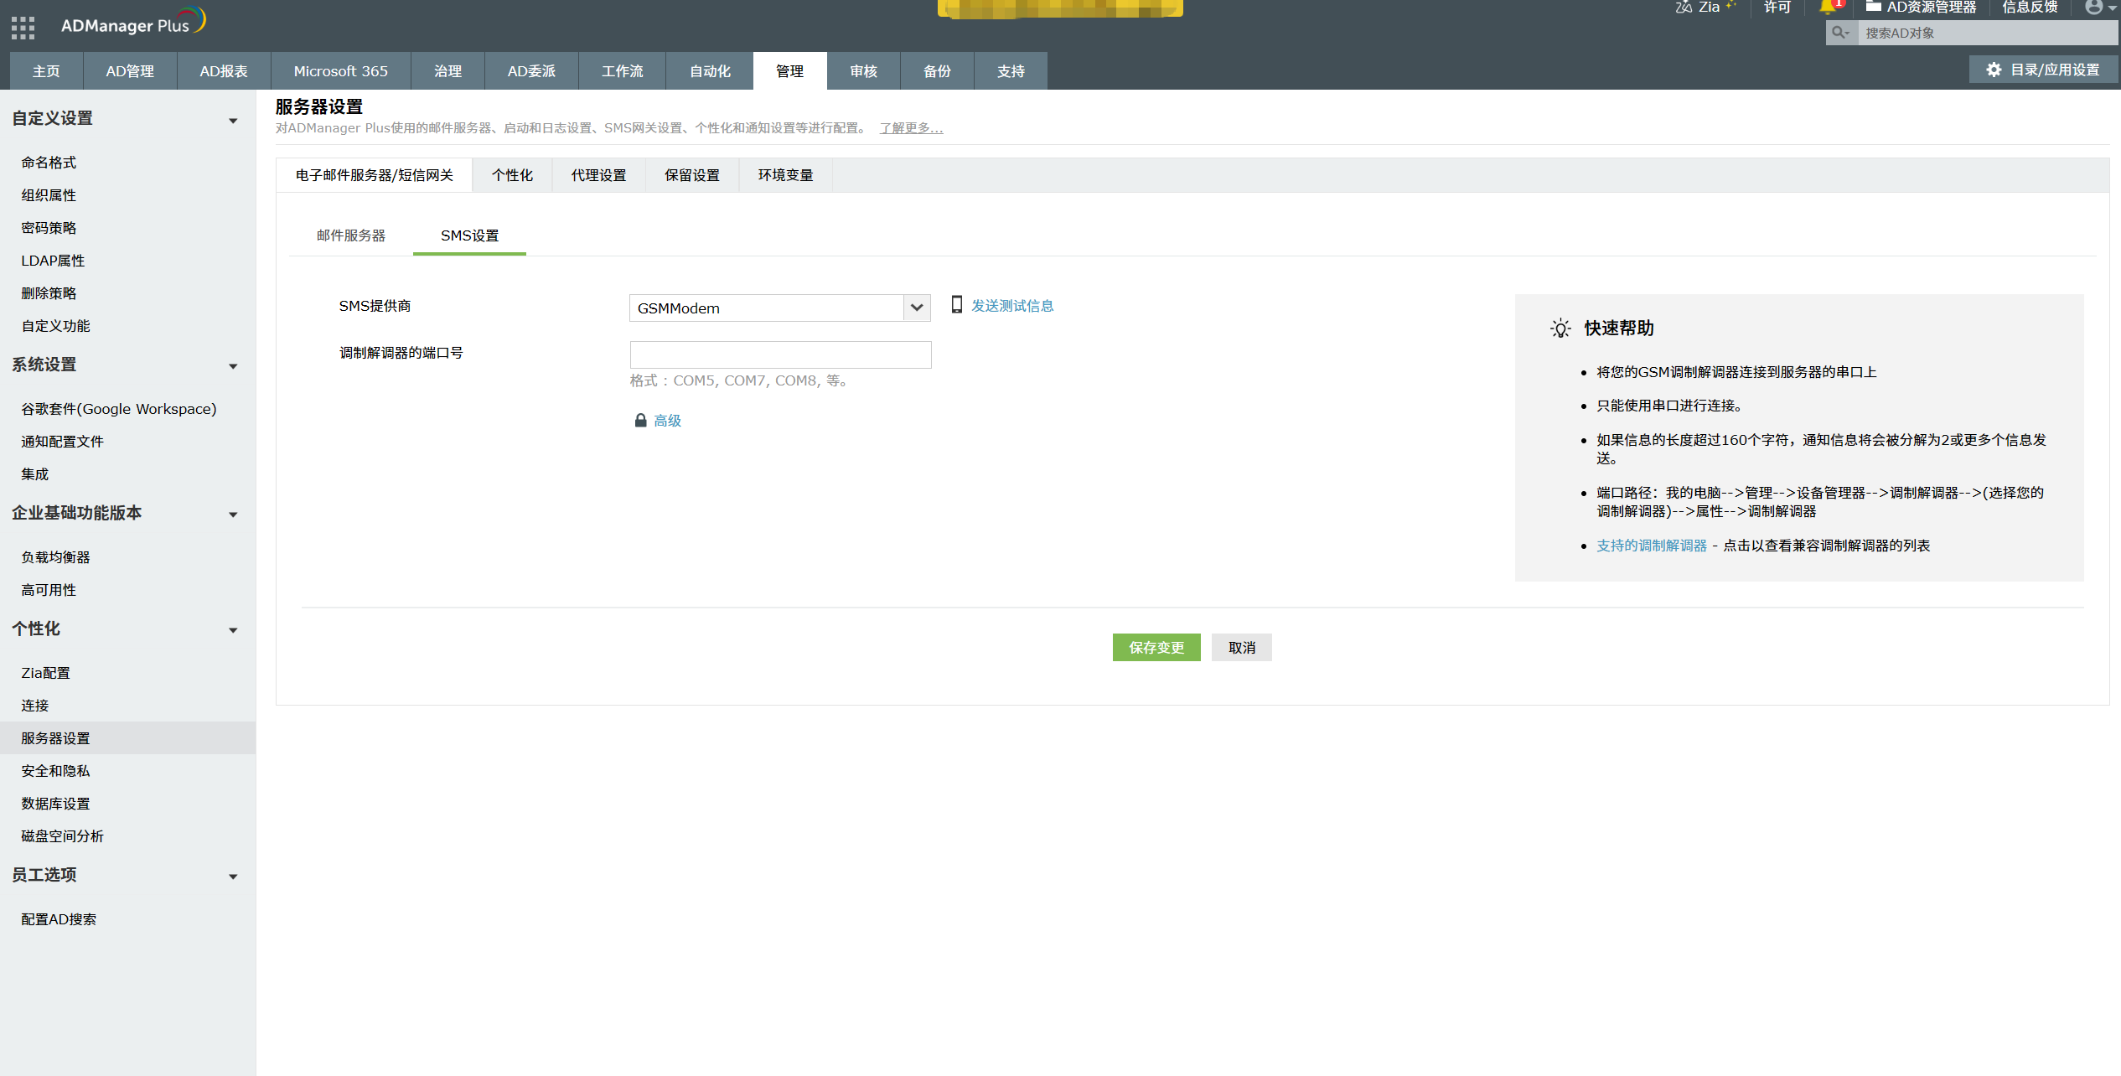This screenshot has height=1076, width=2121.
Task: Click the 保存变更 button
Action: tap(1156, 647)
